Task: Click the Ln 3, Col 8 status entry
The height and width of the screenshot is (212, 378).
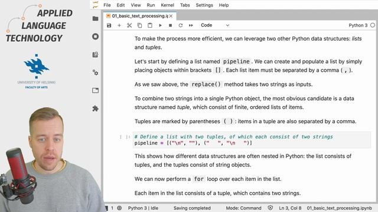Action: 290,208
